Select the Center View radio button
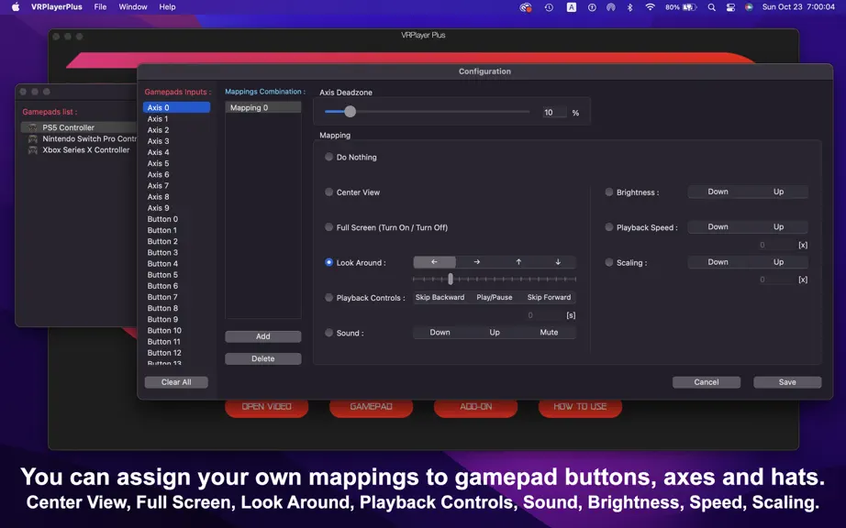Screen dimensions: 846x528 (x=328, y=192)
